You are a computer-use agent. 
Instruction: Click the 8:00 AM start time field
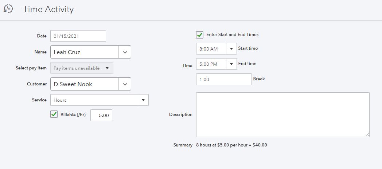pyautogui.click(x=211, y=49)
